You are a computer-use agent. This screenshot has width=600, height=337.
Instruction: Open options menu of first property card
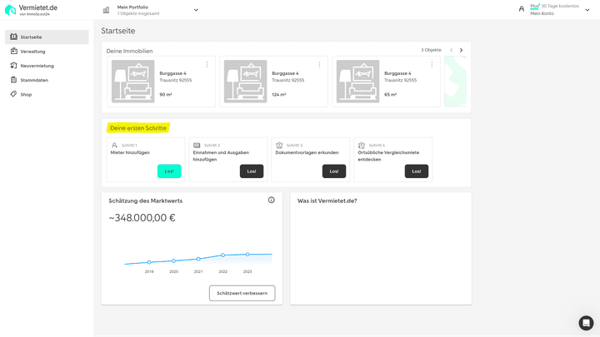[207, 64]
